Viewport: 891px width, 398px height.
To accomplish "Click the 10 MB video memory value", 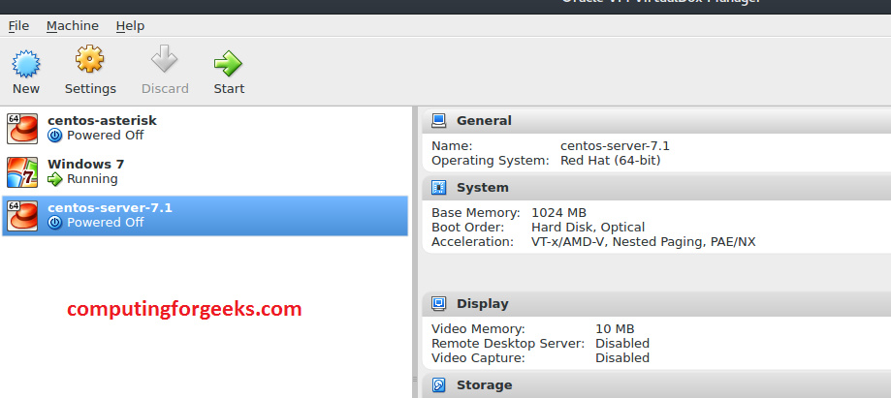I will pos(615,328).
